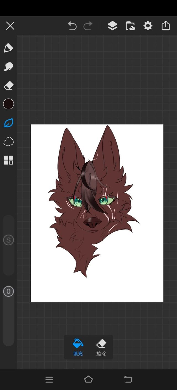Export the artwork with share icon
Image resolution: width=177 pixels, height=390 pixels.
pos(165,26)
